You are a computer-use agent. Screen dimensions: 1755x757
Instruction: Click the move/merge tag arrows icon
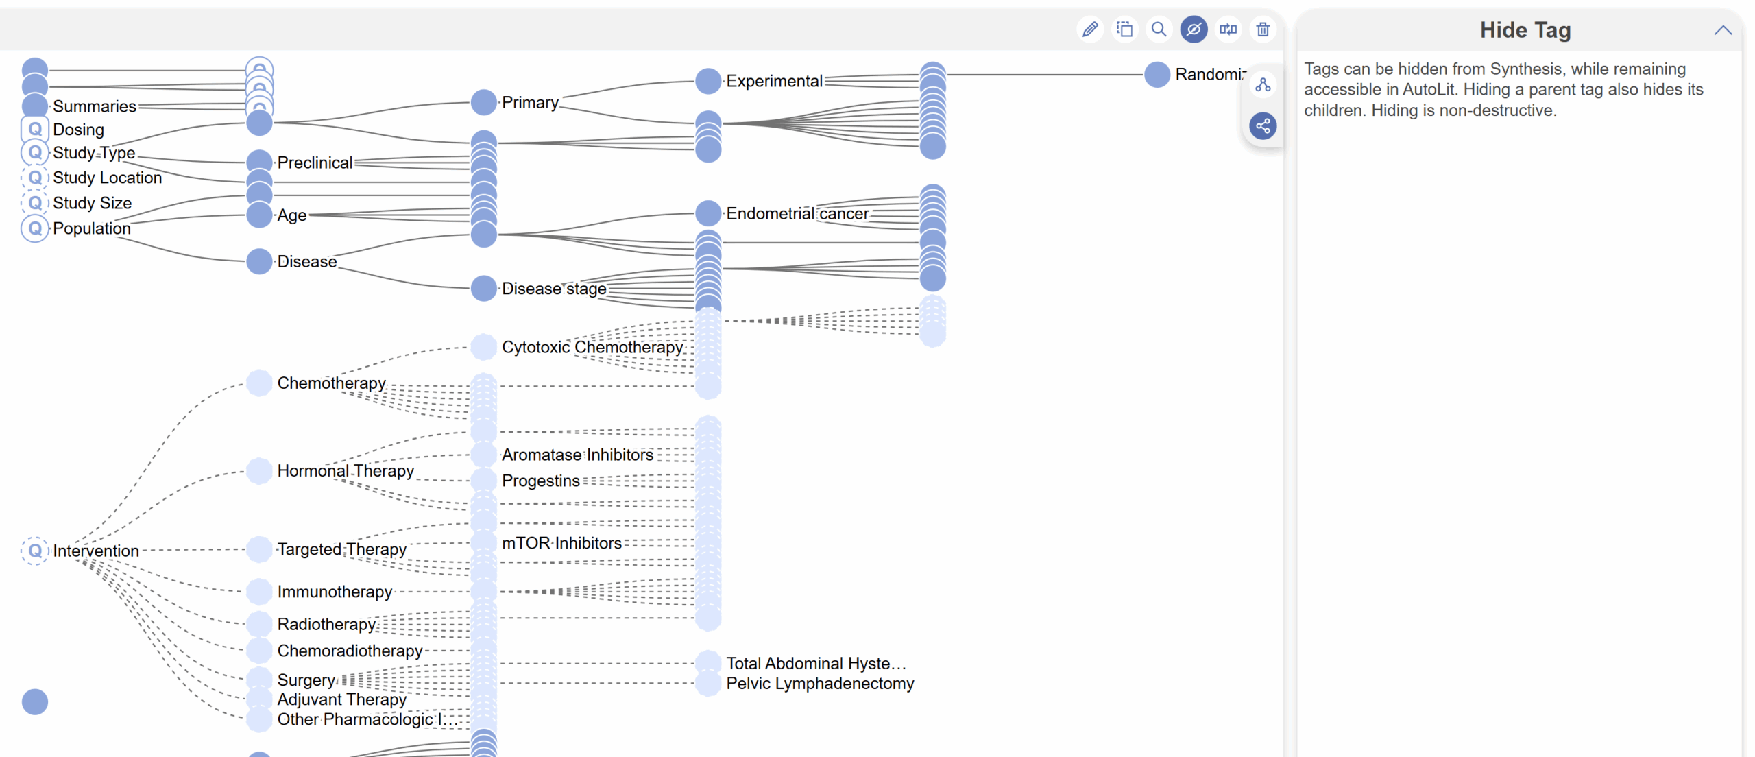coord(1228,29)
